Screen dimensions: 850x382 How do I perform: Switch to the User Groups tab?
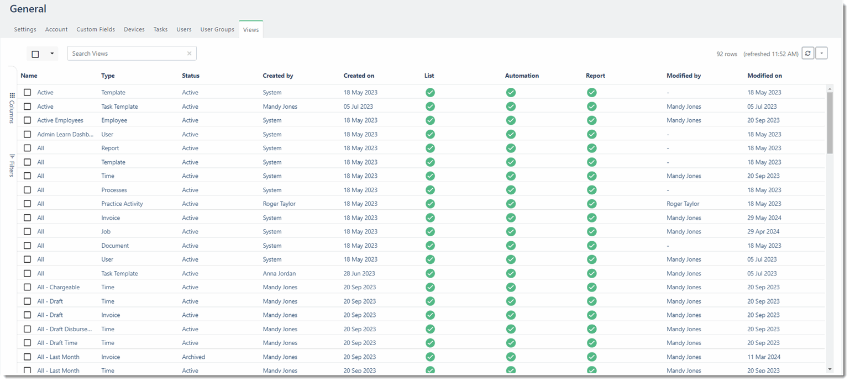point(217,29)
